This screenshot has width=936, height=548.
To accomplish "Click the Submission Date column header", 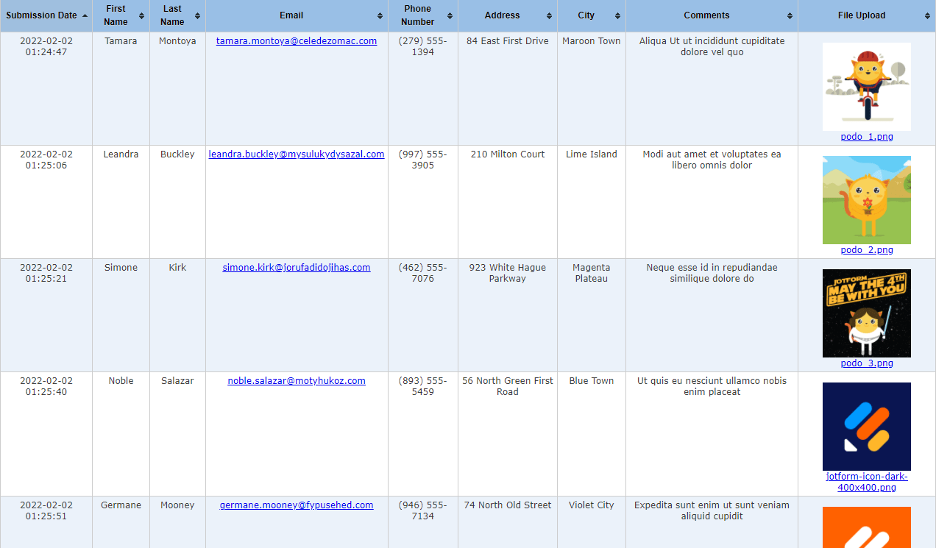I will pyautogui.click(x=40, y=15).
